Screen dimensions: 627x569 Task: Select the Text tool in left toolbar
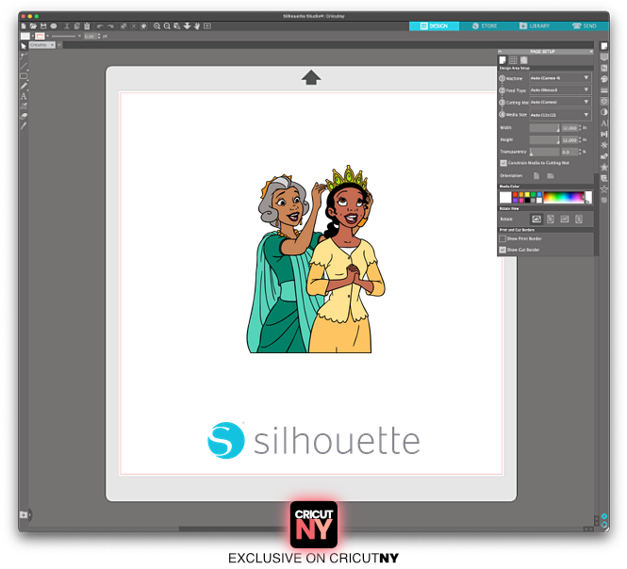point(24,96)
